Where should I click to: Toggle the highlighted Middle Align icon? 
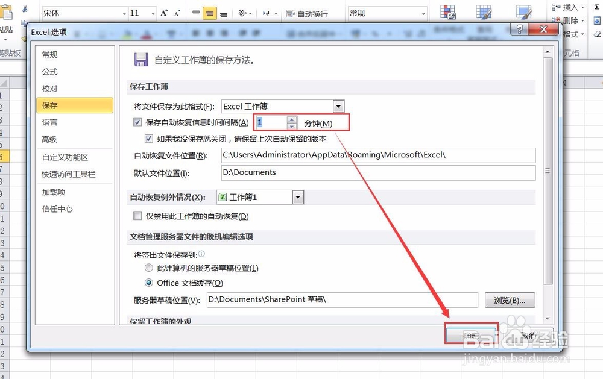pyautogui.click(x=210, y=13)
